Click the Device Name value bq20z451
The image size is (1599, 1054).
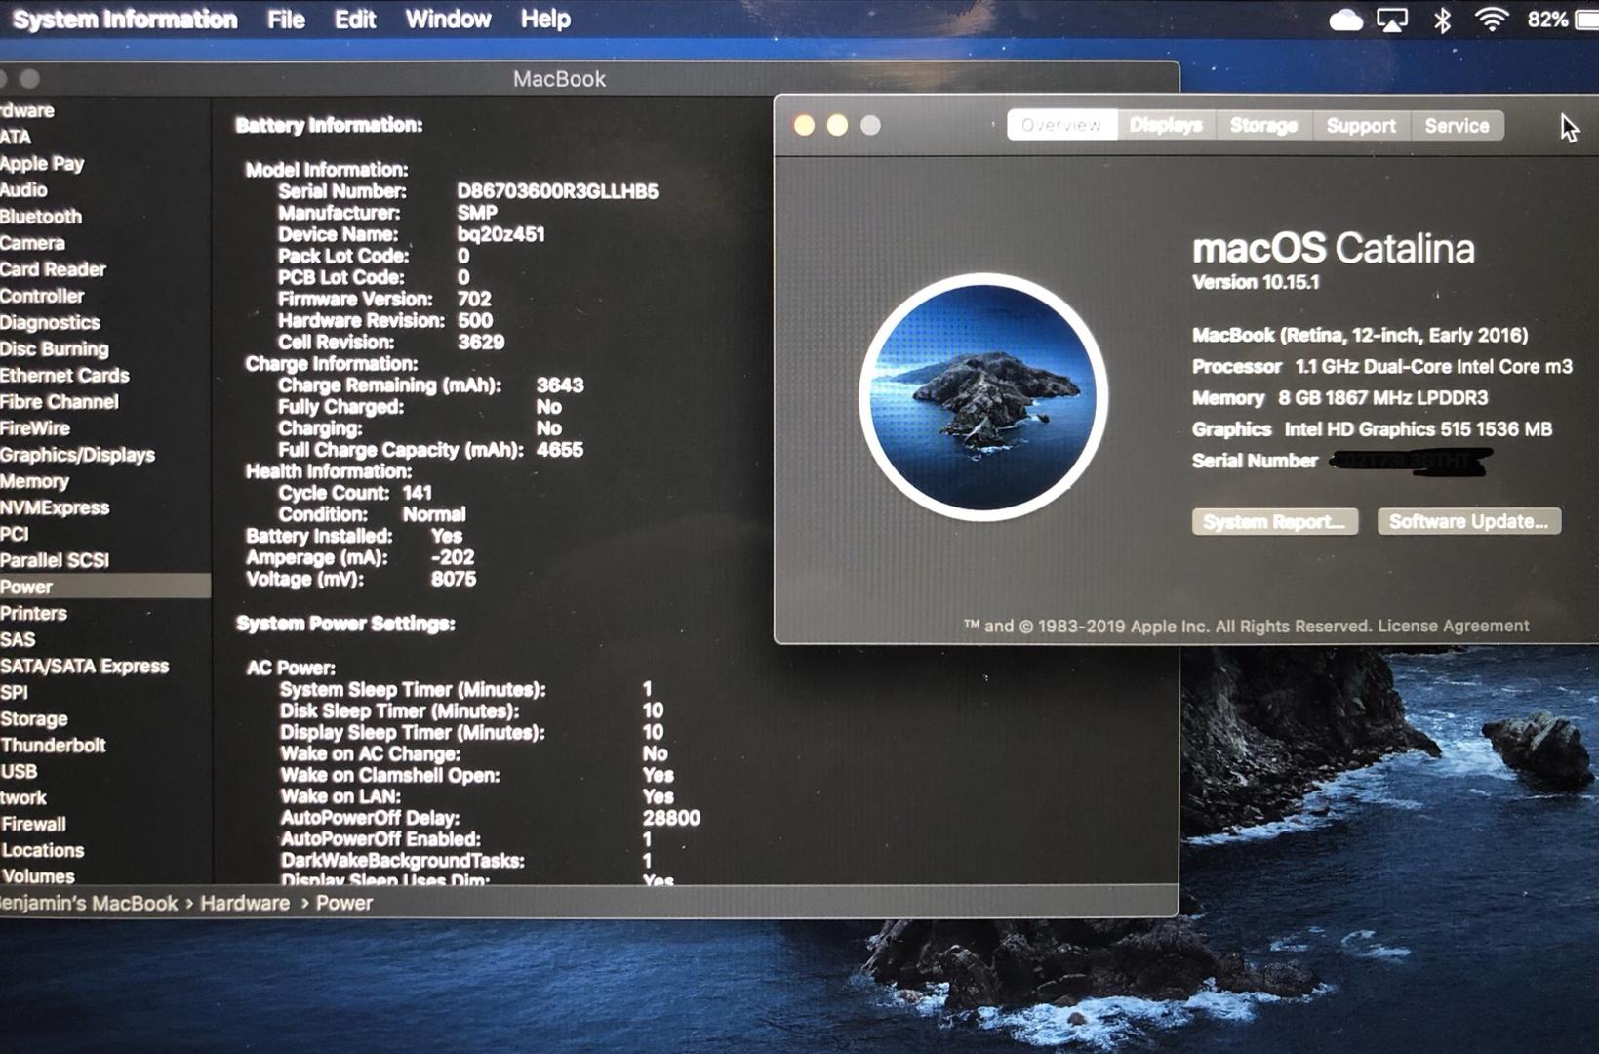click(x=500, y=234)
